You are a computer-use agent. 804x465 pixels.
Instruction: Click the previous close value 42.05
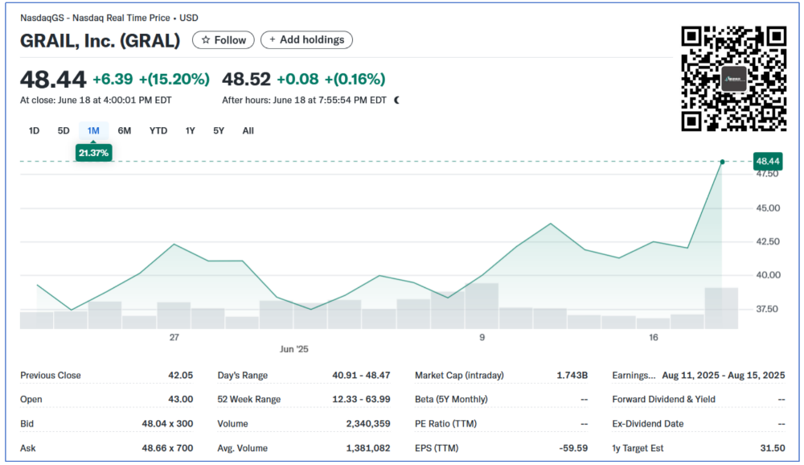pyautogui.click(x=180, y=375)
